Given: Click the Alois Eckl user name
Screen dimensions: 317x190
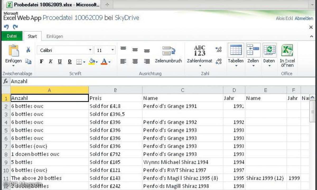Looking at the screenshot, I should 285,18.
